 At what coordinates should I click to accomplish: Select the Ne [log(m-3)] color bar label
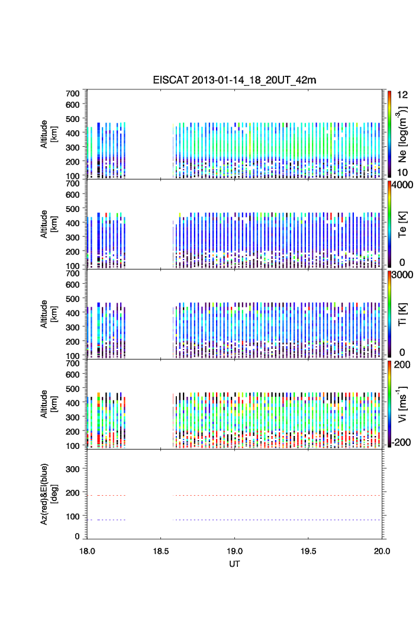click(x=402, y=134)
